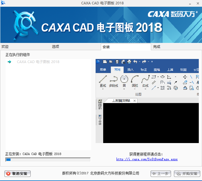Viewport: 202px width, 181px height.
Task: Click the 取消安装 cancel install button
Action: (18, 173)
